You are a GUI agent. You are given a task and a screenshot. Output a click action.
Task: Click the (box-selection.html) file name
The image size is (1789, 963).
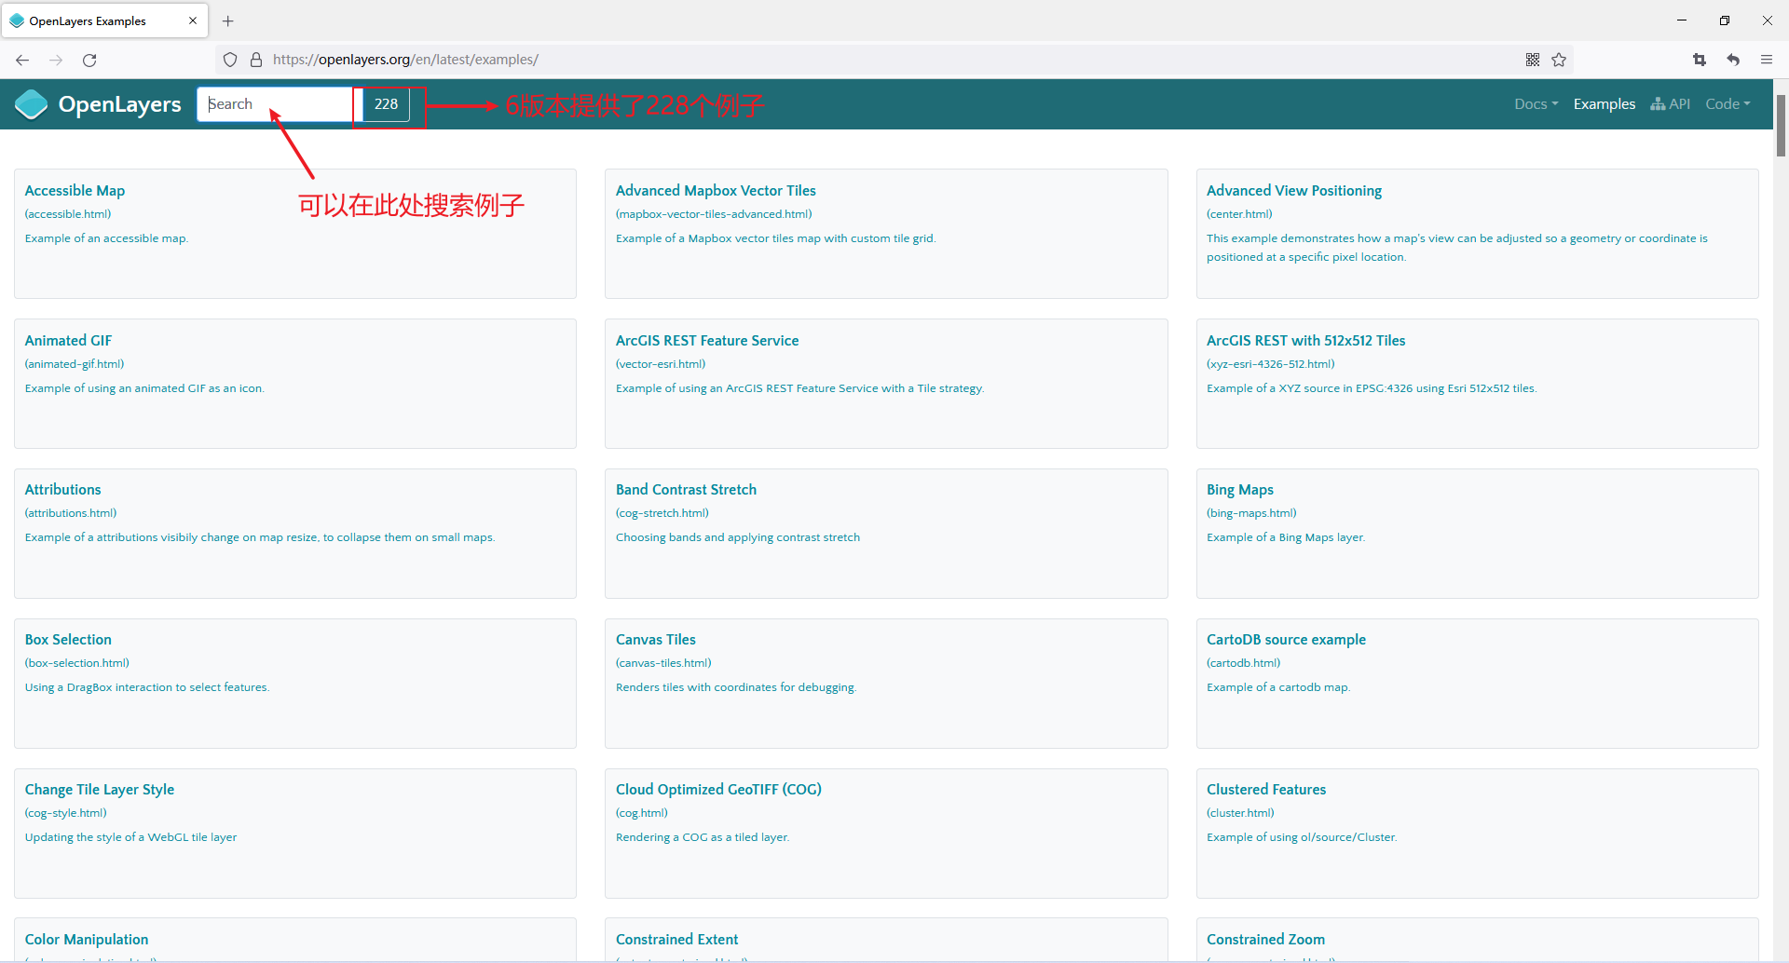tap(77, 663)
